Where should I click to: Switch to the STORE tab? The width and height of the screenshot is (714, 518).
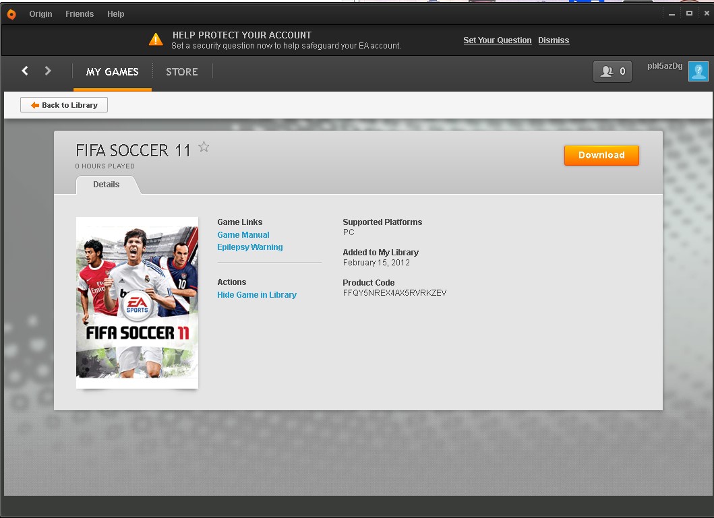coord(181,72)
